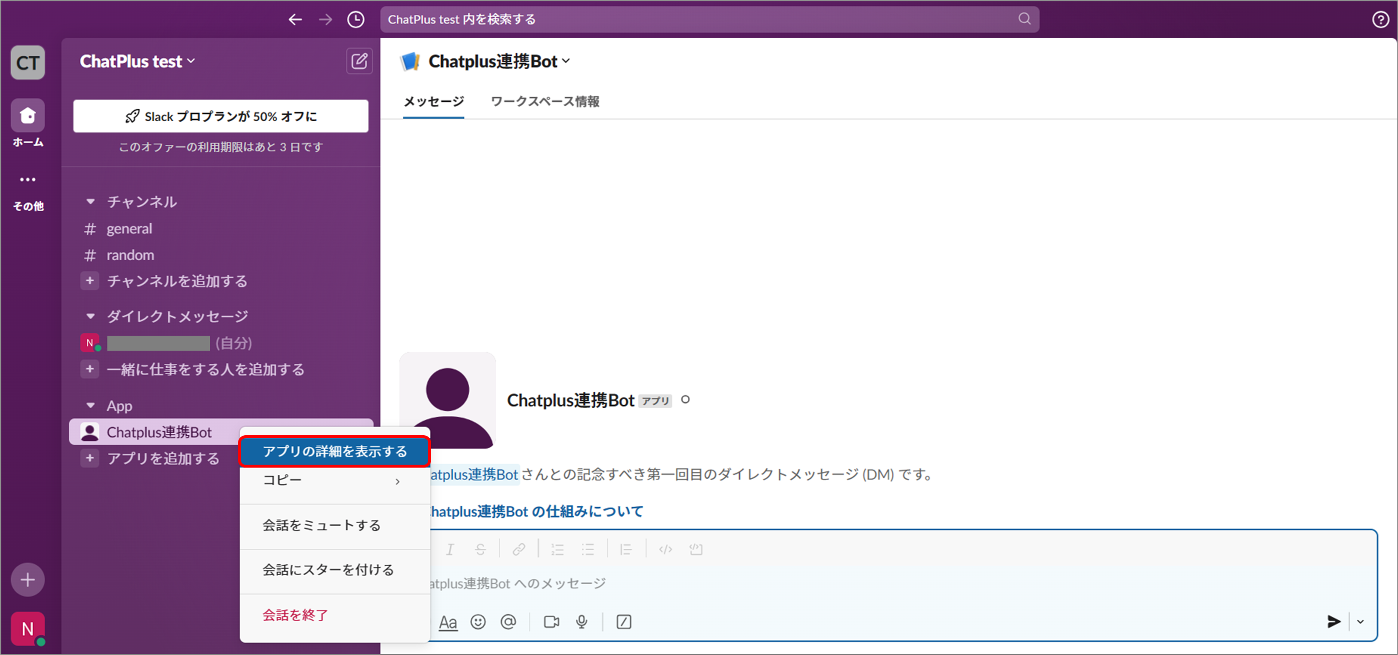Image resolution: width=1398 pixels, height=655 pixels.
Task: Click the new message compose icon
Action: tap(359, 61)
